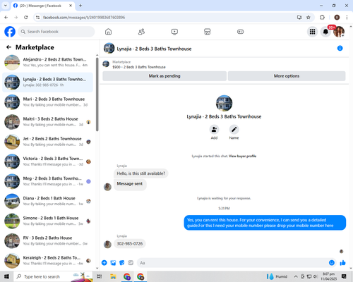
Task: Open Meg 2 Beds 3 Baths conversation
Action: [48, 181]
